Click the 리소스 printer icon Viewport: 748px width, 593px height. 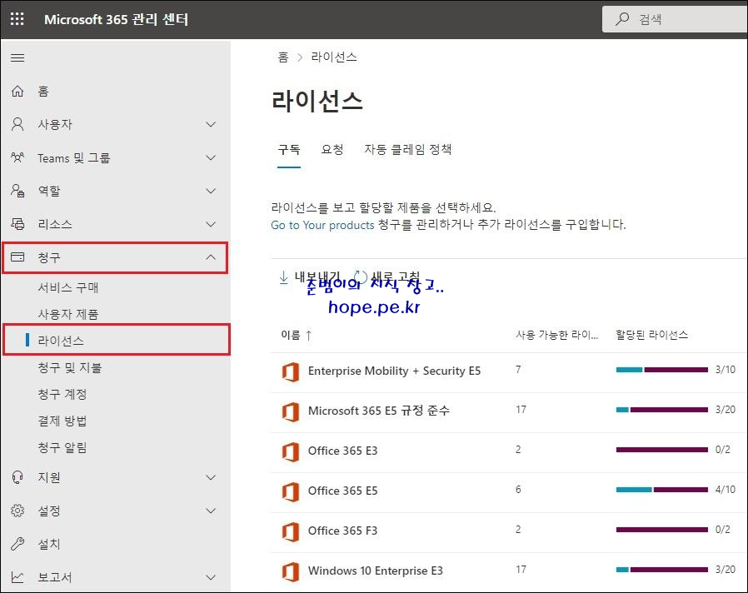point(17,224)
